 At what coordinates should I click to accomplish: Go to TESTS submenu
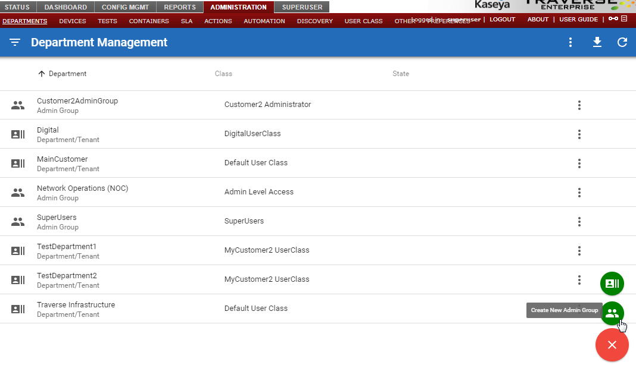tap(107, 21)
